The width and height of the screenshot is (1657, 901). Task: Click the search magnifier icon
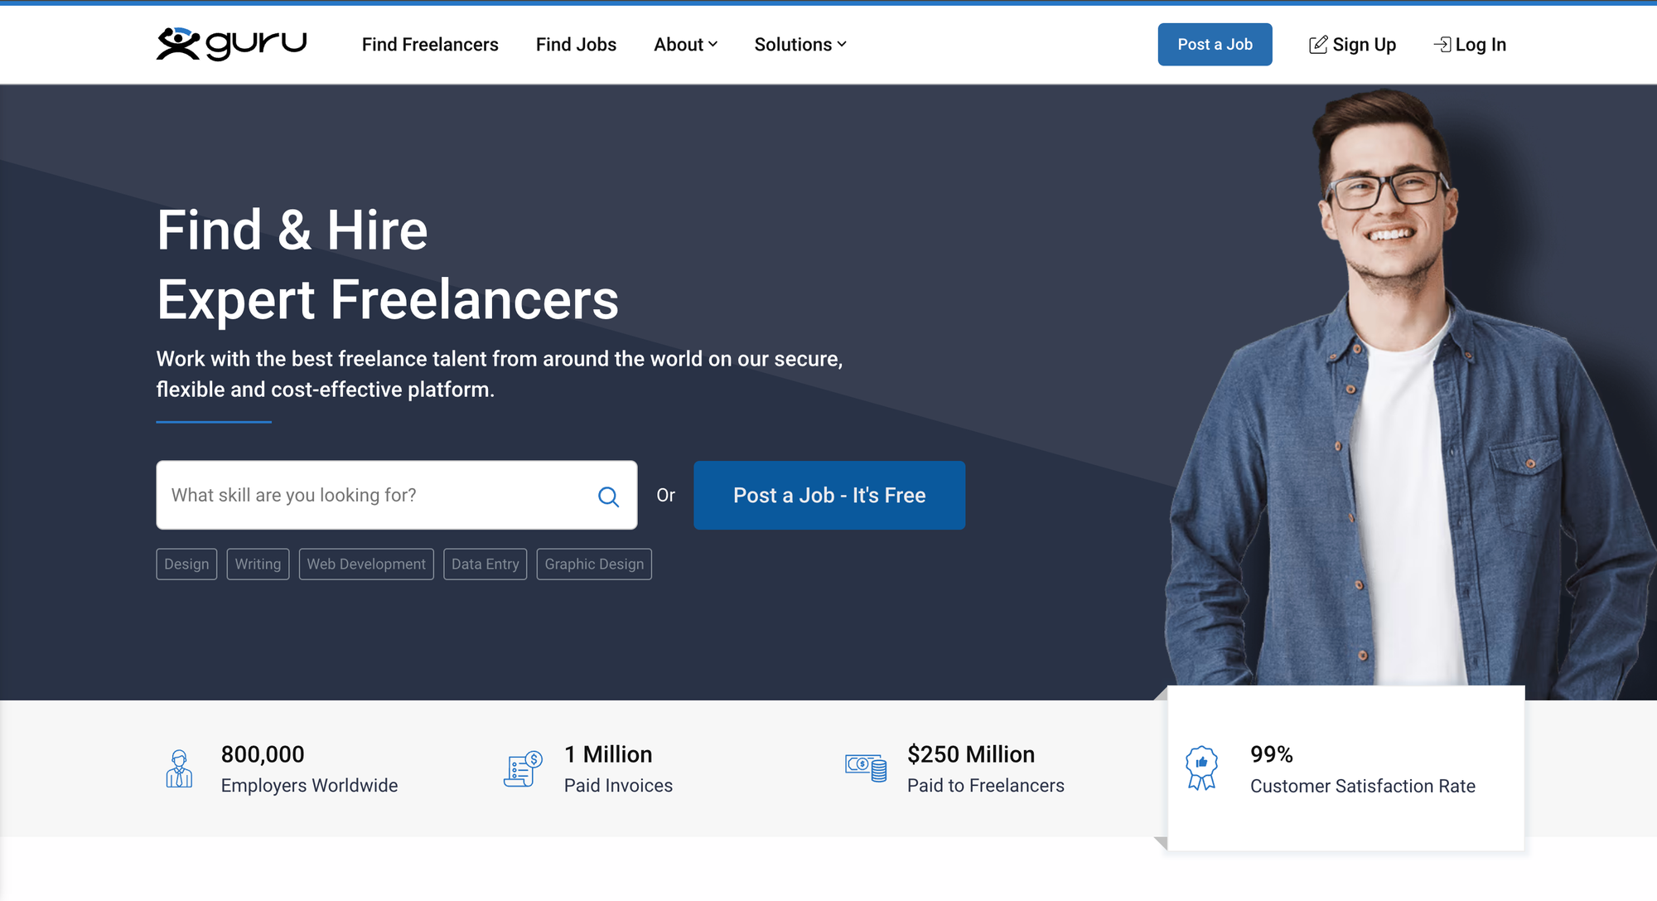[x=608, y=497]
